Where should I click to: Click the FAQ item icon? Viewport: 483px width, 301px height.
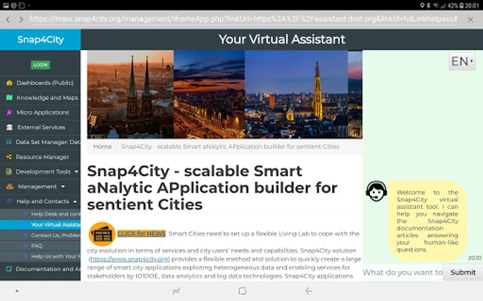point(25,246)
